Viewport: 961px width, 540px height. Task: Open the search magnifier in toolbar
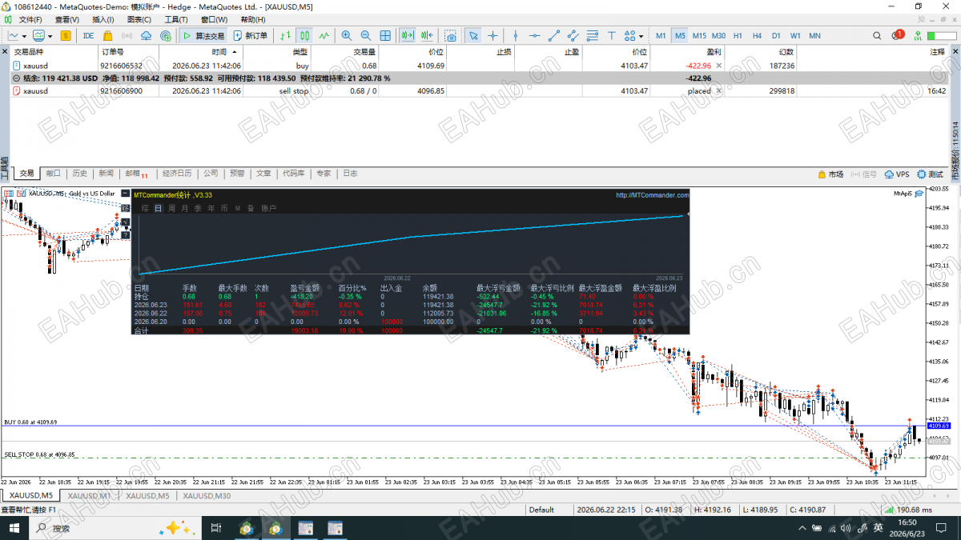point(877,35)
